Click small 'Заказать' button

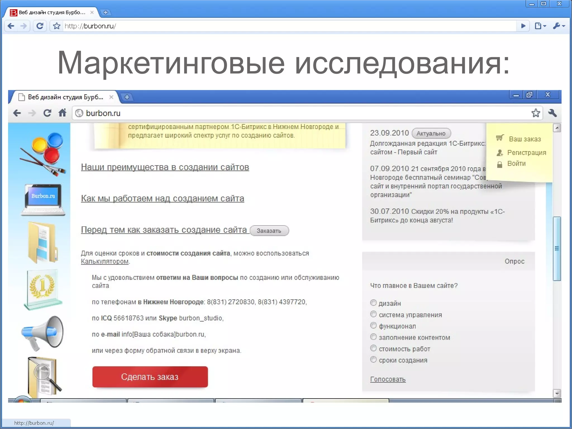(269, 231)
